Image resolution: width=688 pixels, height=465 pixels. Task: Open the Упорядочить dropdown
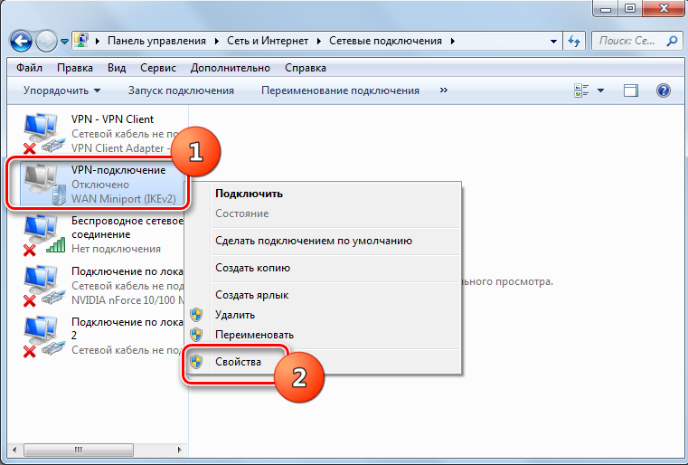click(x=61, y=90)
